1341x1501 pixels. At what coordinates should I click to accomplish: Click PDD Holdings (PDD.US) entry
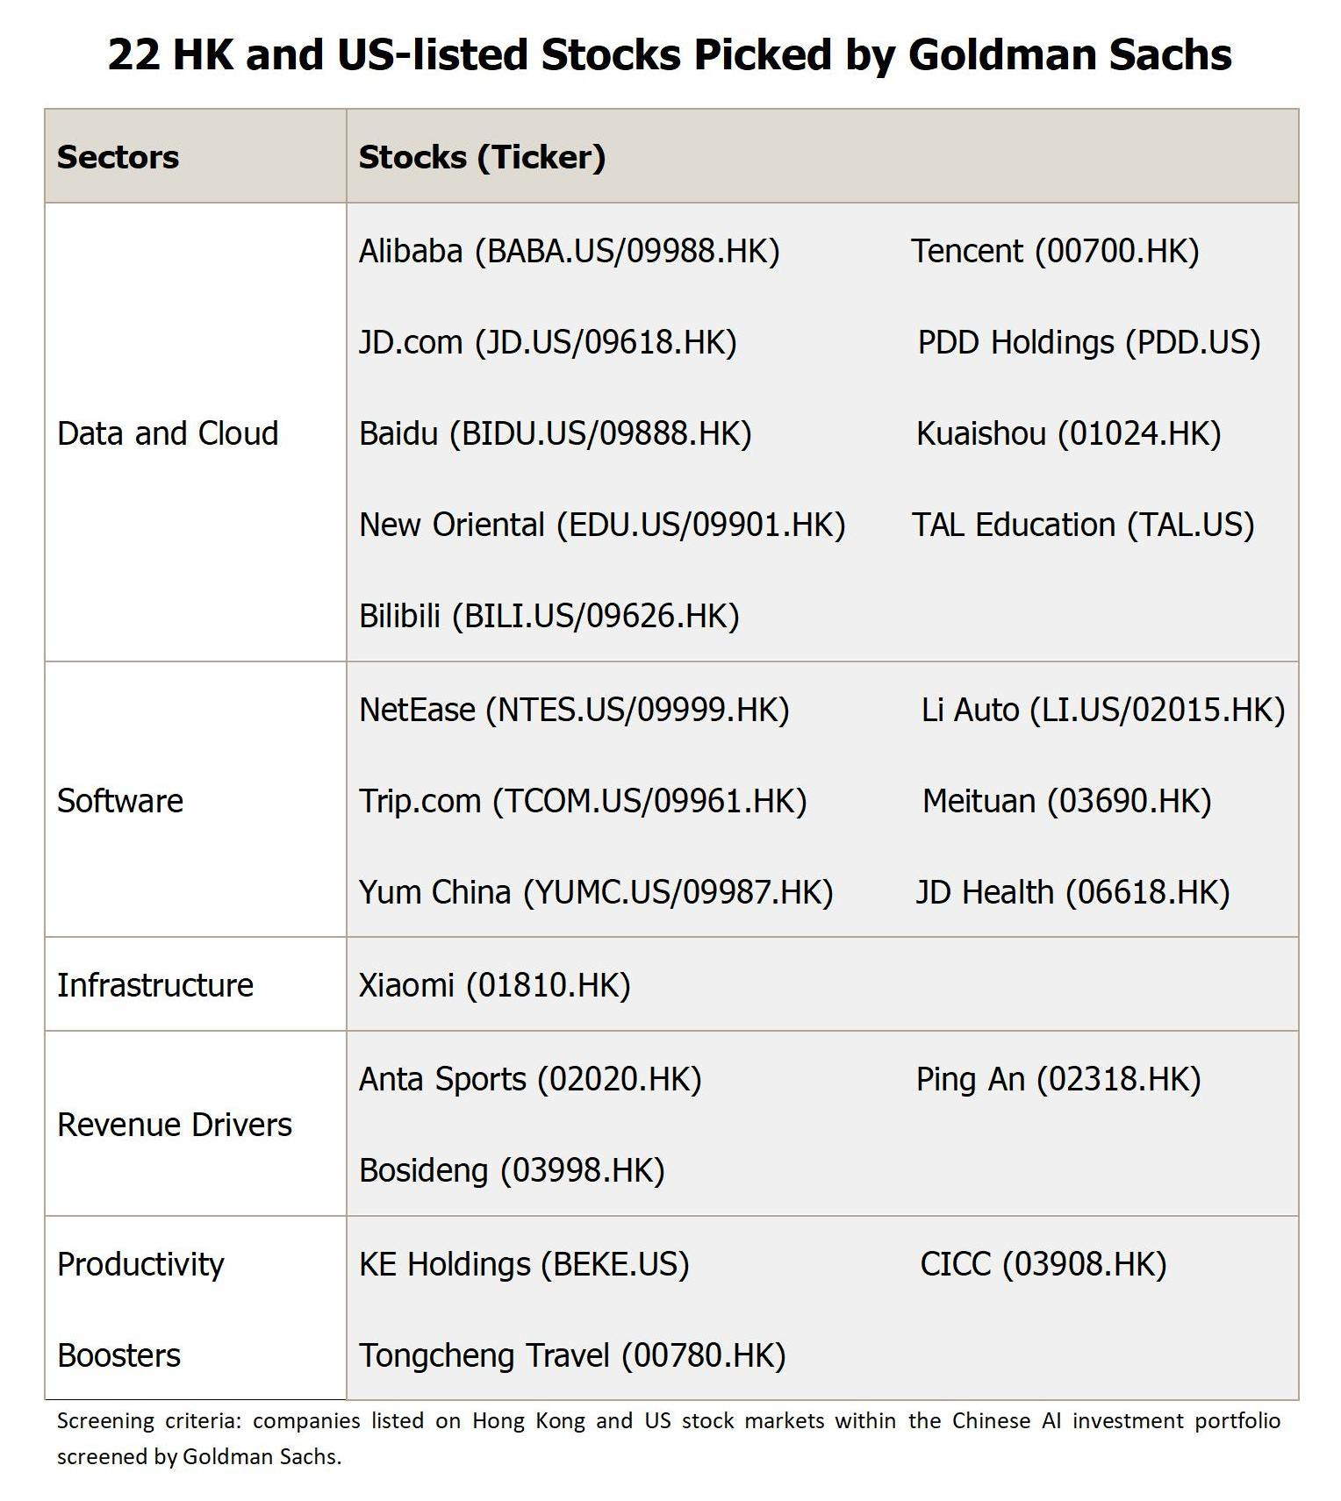(x=1089, y=343)
